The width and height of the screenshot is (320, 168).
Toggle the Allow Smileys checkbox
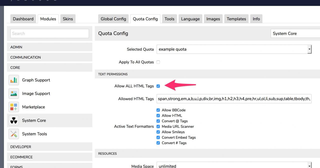(x=158, y=132)
